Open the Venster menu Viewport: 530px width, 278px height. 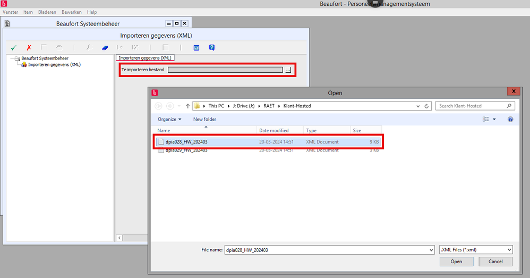pos(11,12)
